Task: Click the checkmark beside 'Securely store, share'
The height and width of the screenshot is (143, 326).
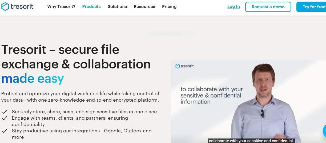Action: pyautogui.click(x=4, y=112)
